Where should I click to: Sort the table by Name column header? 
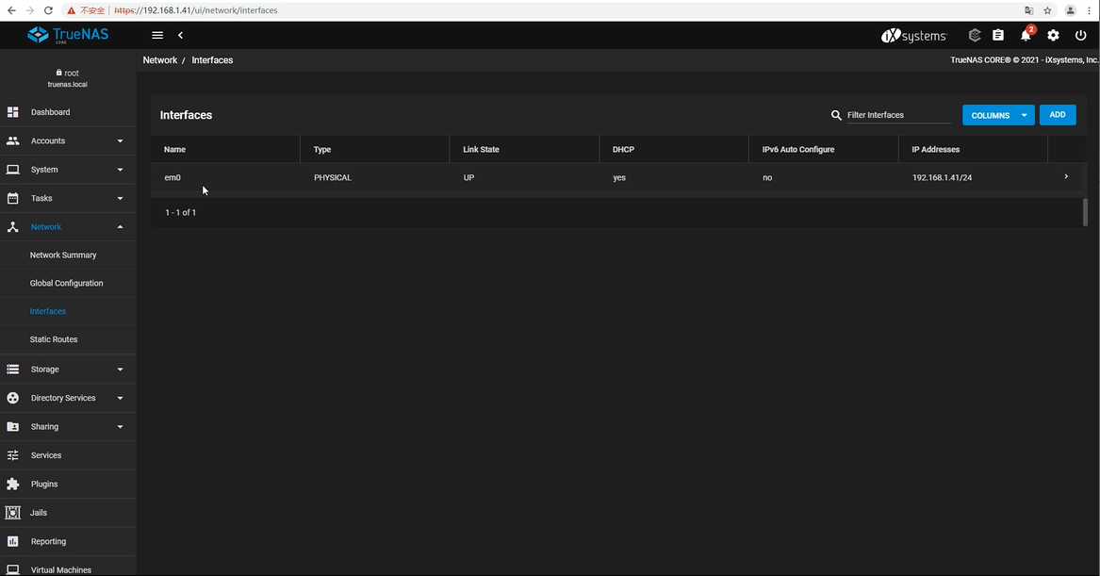[x=175, y=150]
